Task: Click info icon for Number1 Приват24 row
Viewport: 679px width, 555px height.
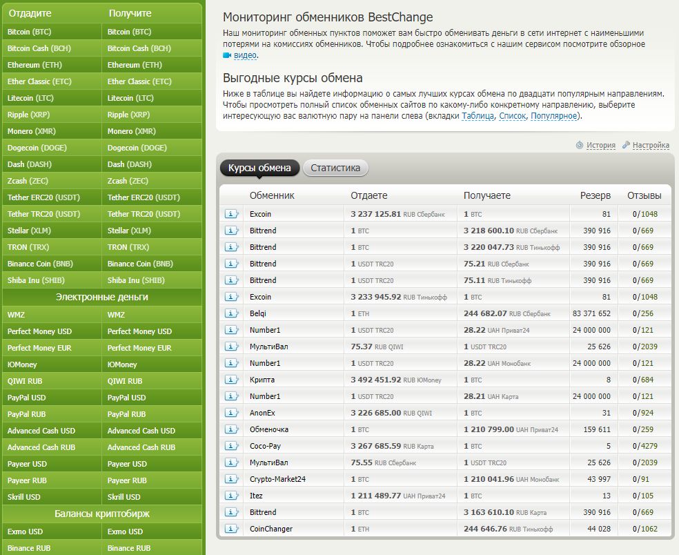Action: 231,330
